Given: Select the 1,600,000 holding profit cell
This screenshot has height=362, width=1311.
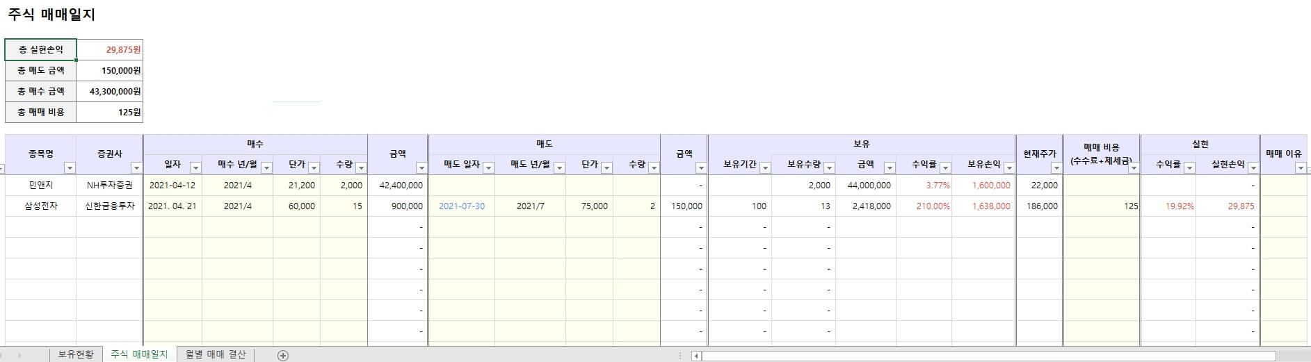Looking at the screenshot, I should click(x=983, y=186).
